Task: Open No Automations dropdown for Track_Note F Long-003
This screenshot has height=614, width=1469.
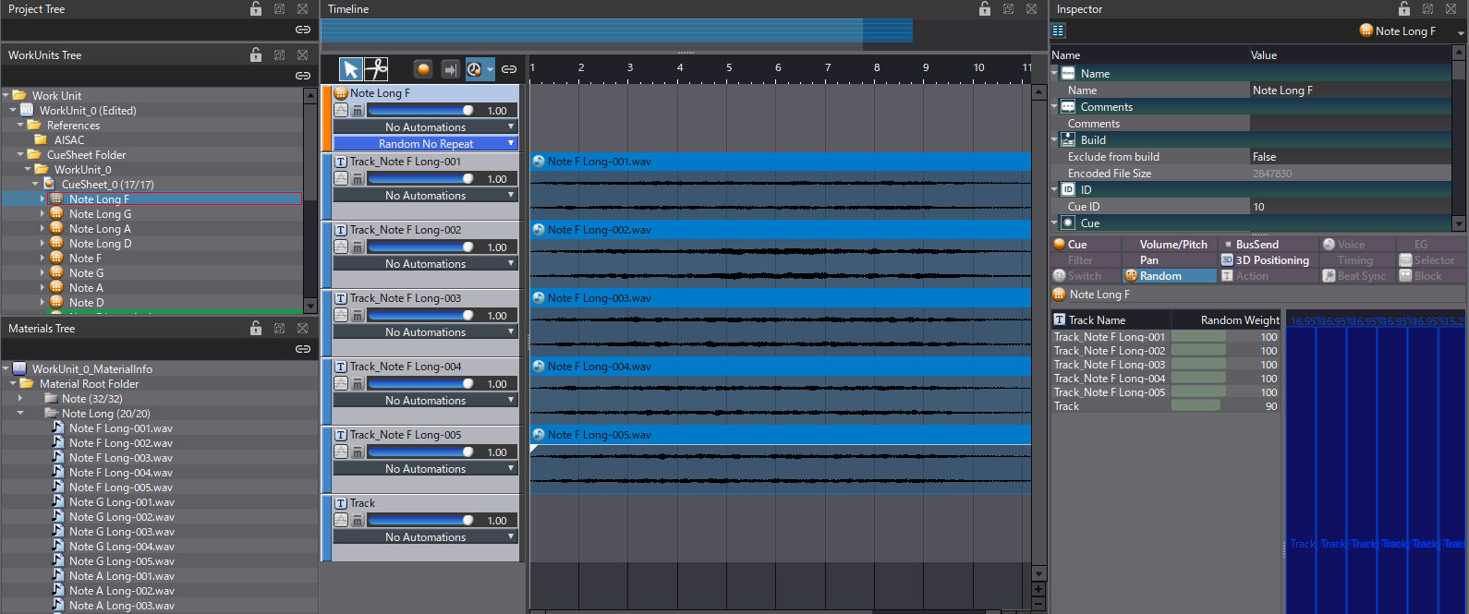Action: [426, 331]
